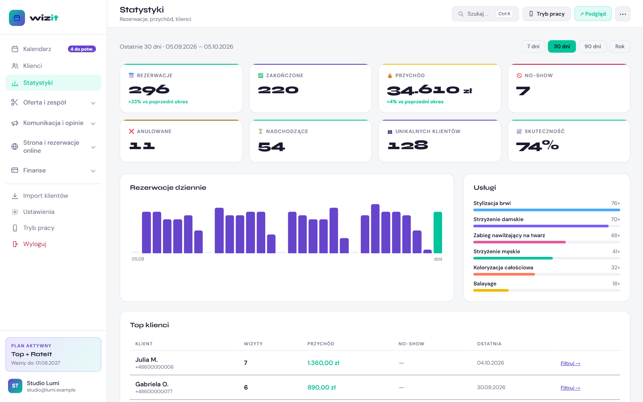Click the Stylizacja brwi progress bar
The image size is (643, 402).
[547, 210]
